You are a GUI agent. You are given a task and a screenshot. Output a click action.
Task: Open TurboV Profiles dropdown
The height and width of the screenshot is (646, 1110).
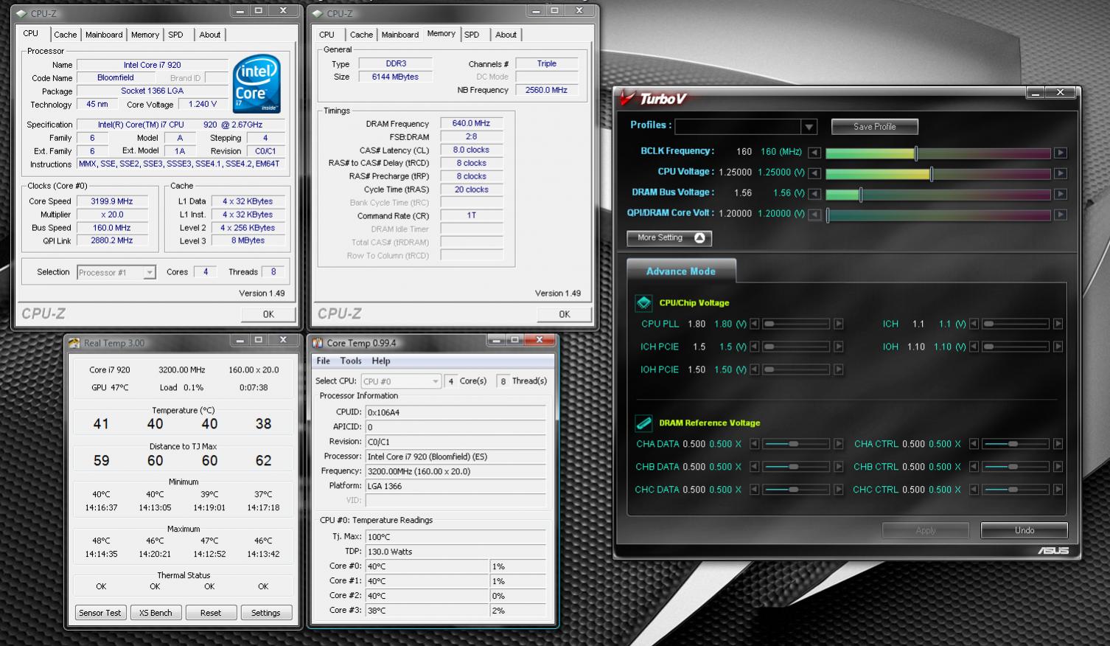pyautogui.click(x=809, y=127)
